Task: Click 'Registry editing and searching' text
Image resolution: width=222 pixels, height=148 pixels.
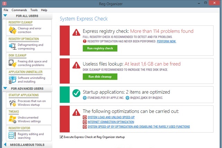Action: (31, 136)
